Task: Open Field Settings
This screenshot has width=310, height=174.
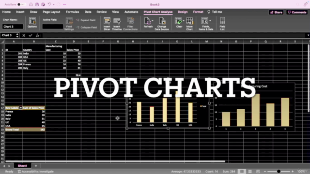Action: coord(69,24)
